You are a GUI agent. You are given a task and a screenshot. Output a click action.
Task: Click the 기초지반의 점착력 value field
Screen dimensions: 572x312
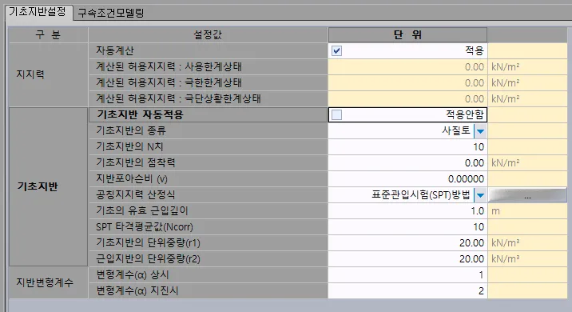click(407, 162)
